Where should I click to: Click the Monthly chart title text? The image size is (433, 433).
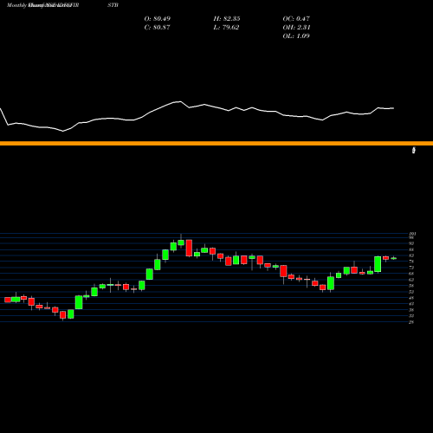tap(16, 5)
